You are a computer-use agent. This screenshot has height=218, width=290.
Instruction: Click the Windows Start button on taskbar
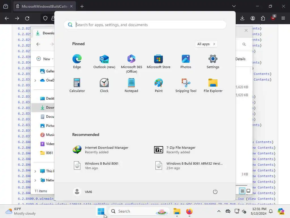101,211
